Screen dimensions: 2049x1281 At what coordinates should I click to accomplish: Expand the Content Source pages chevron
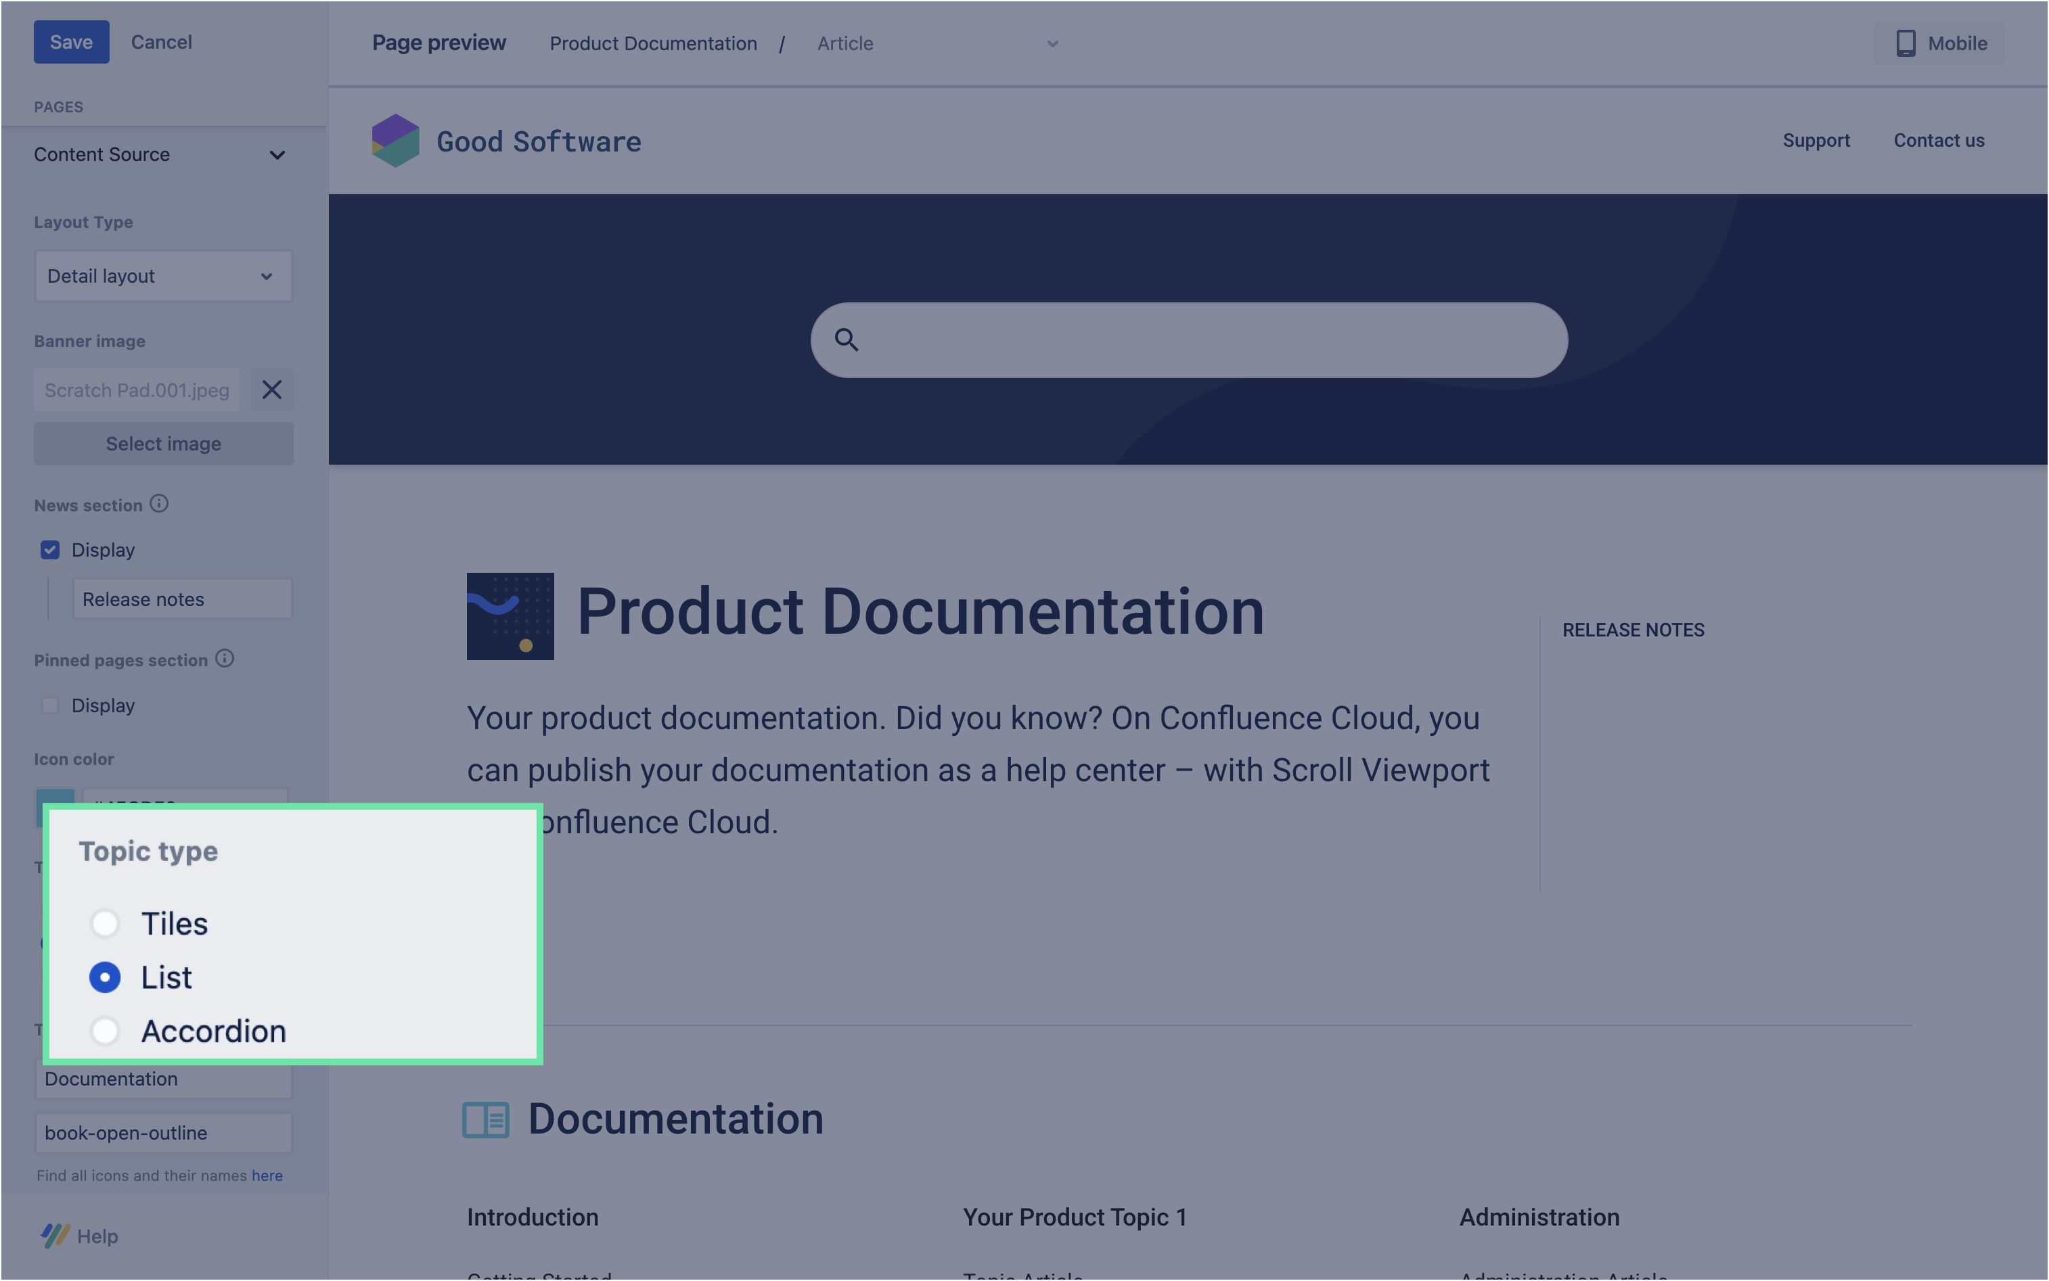pyautogui.click(x=276, y=155)
